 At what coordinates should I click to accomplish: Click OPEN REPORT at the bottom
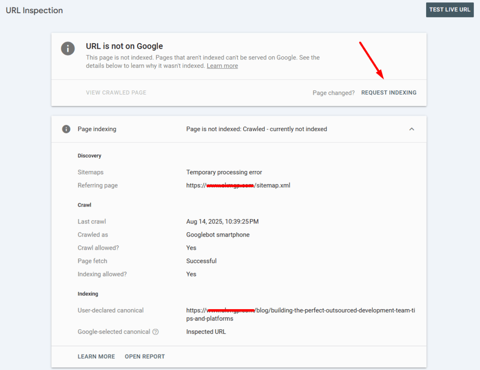point(145,356)
